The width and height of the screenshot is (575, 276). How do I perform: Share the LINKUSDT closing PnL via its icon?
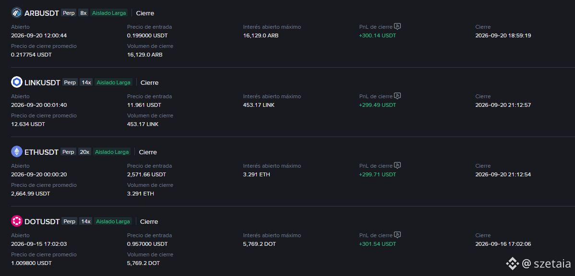[x=397, y=96]
